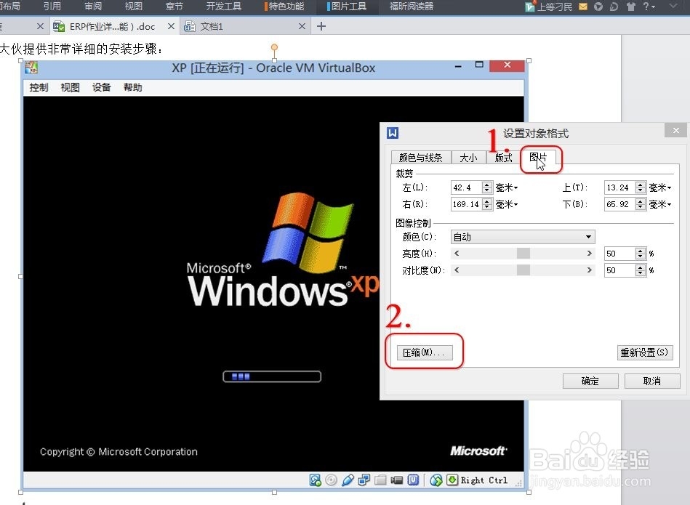Open the skin (T-shirt) icon
Image resolution: width=690 pixels, height=505 pixels.
(x=631, y=7)
